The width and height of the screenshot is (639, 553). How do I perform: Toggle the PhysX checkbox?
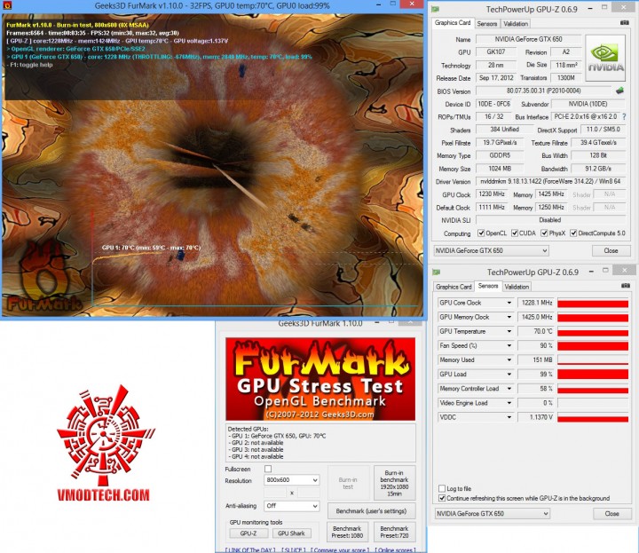(x=544, y=233)
